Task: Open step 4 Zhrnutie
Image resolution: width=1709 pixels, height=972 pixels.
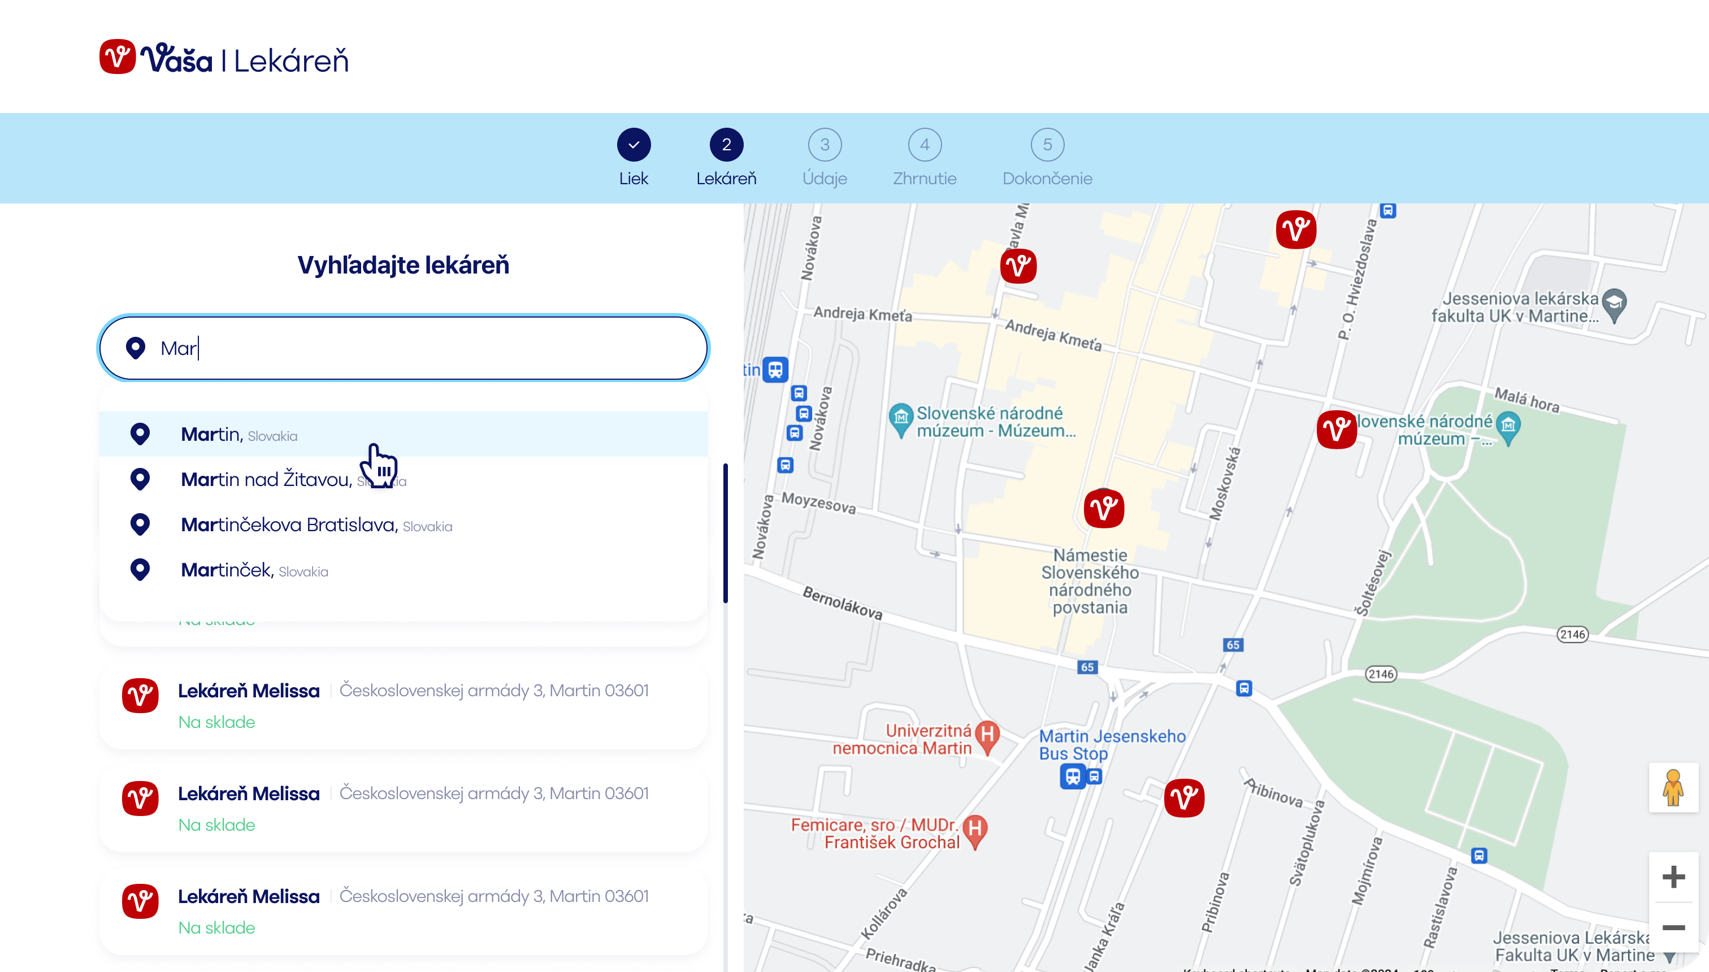Action: pyautogui.click(x=925, y=144)
